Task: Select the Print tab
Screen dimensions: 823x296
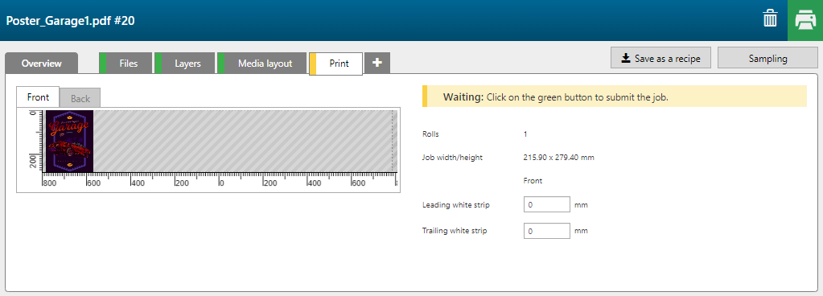Action: 336,64
